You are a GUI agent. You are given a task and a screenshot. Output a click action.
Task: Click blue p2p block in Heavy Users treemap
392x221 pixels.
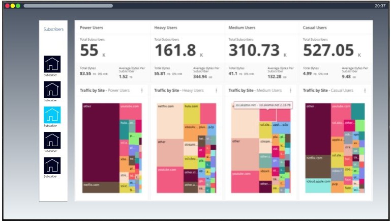click(x=212, y=130)
